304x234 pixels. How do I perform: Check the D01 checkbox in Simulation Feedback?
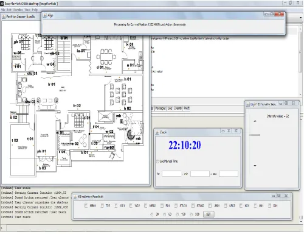point(269,206)
